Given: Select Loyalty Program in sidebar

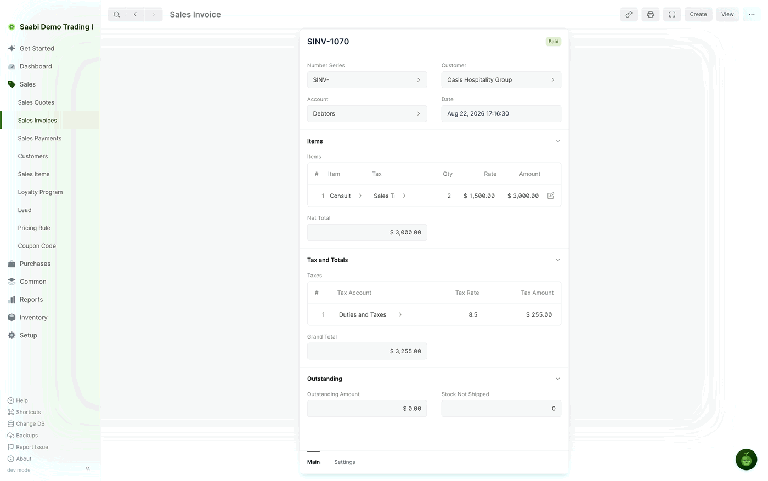Looking at the screenshot, I should point(40,192).
